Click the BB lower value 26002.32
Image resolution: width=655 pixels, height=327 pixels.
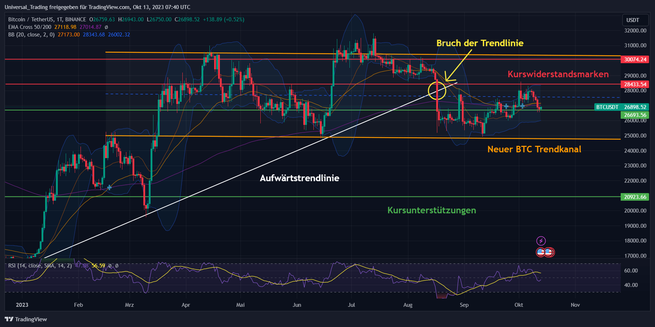click(119, 35)
